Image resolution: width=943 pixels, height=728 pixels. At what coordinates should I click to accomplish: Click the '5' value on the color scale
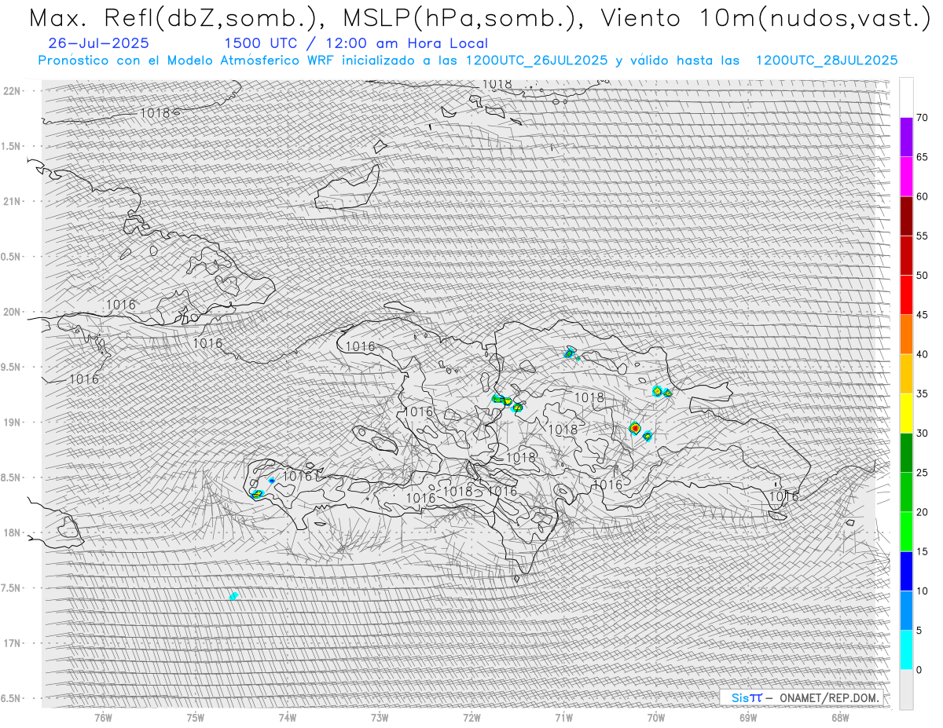point(919,631)
